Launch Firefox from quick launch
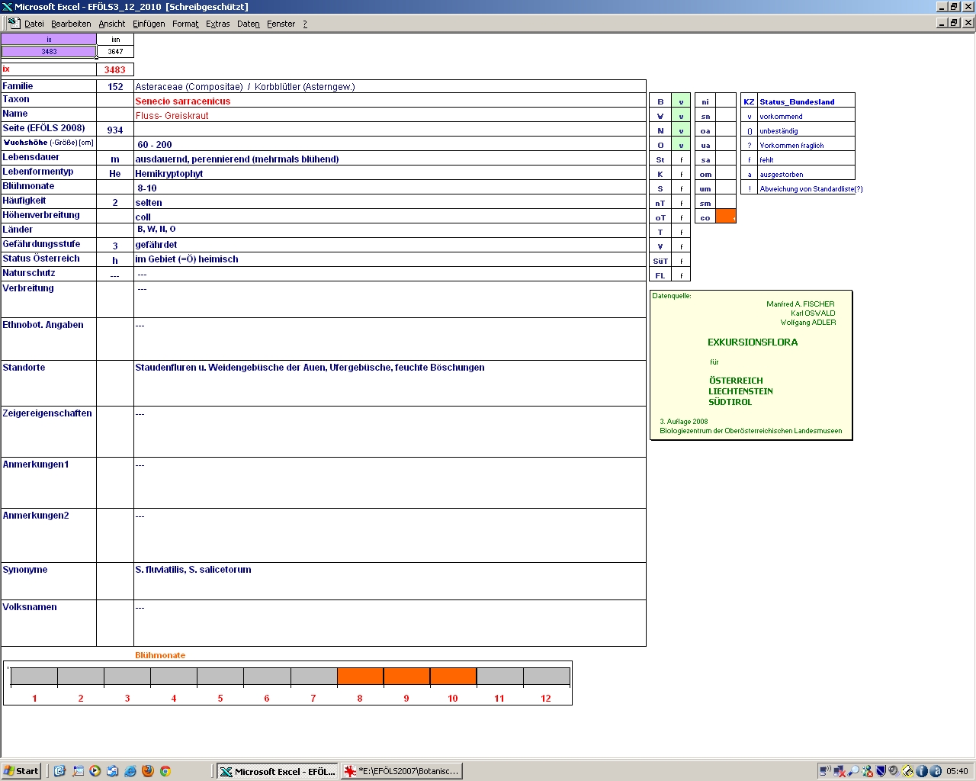The width and height of the screenshot is (976, 781). (148, 771)
